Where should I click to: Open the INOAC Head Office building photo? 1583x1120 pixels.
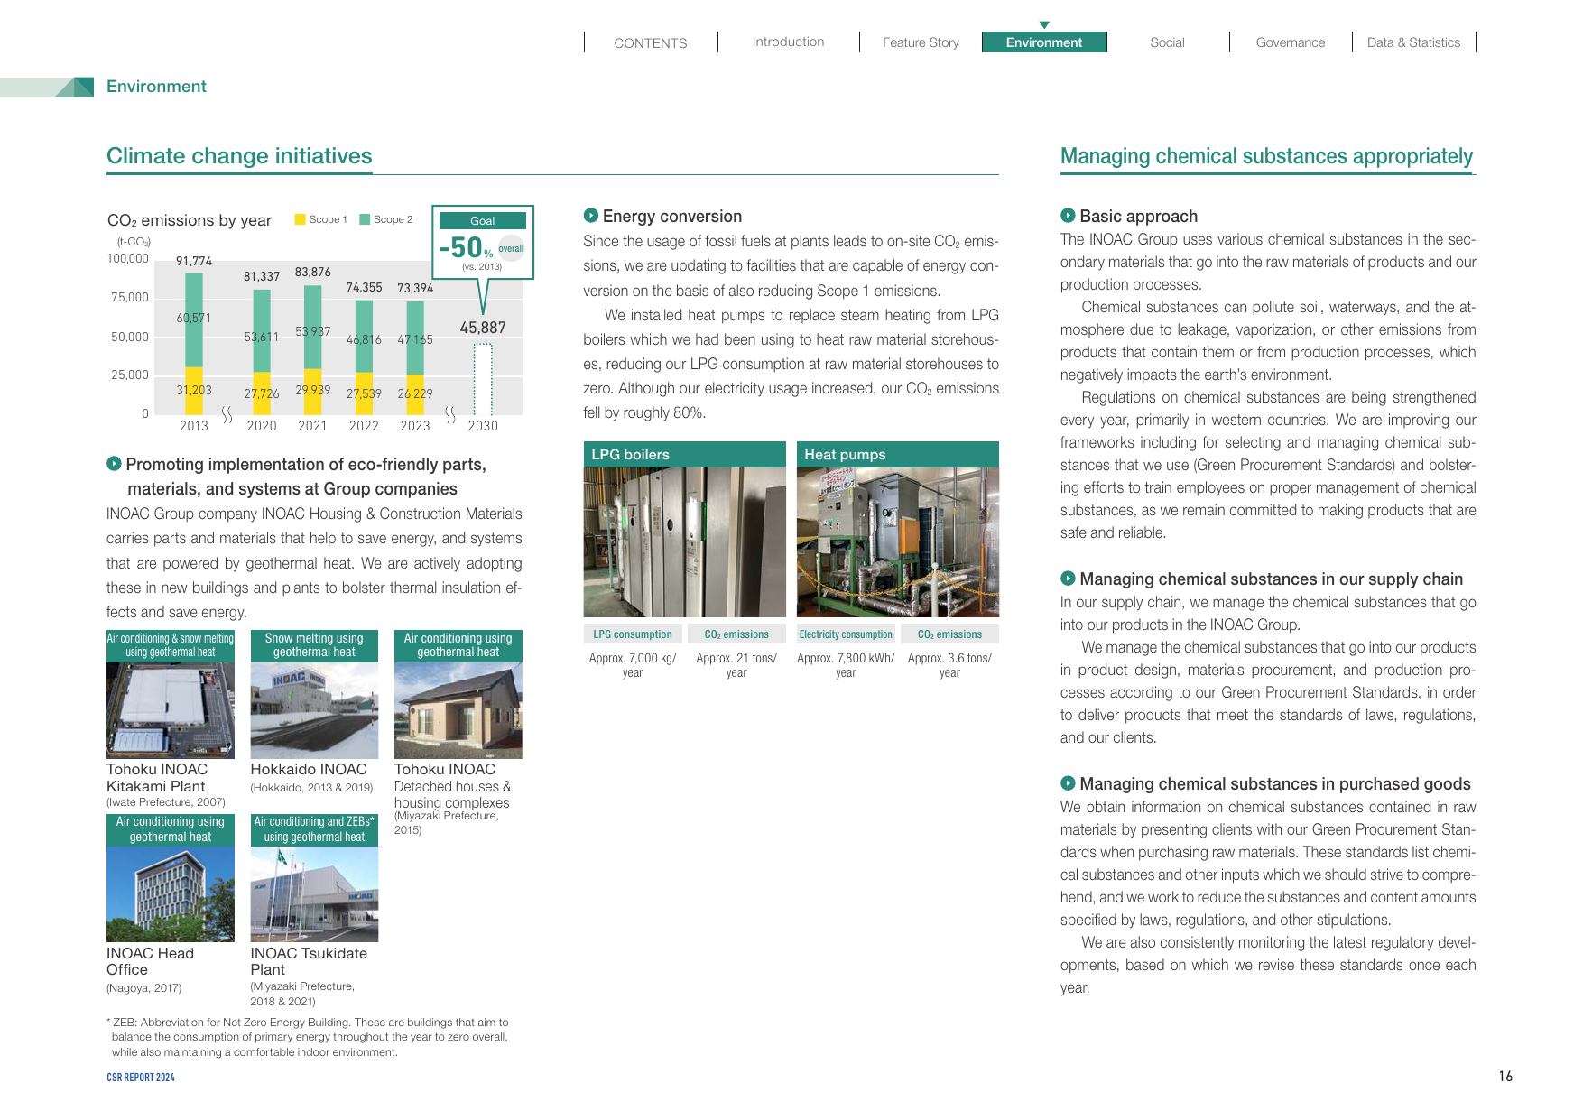[x=171, y=894]
